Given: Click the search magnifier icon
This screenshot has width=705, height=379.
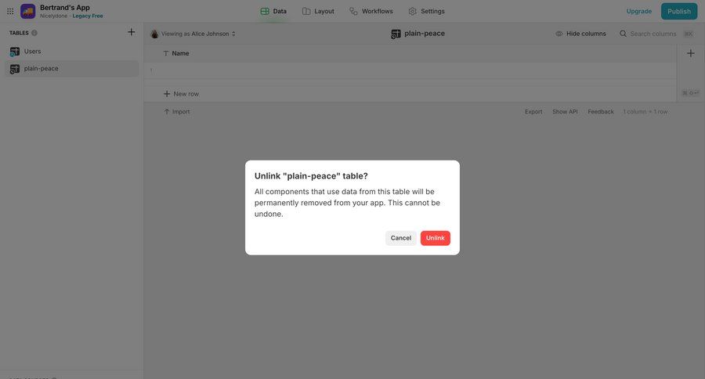Looking at the screenshot, I should [x=623, y=34].
